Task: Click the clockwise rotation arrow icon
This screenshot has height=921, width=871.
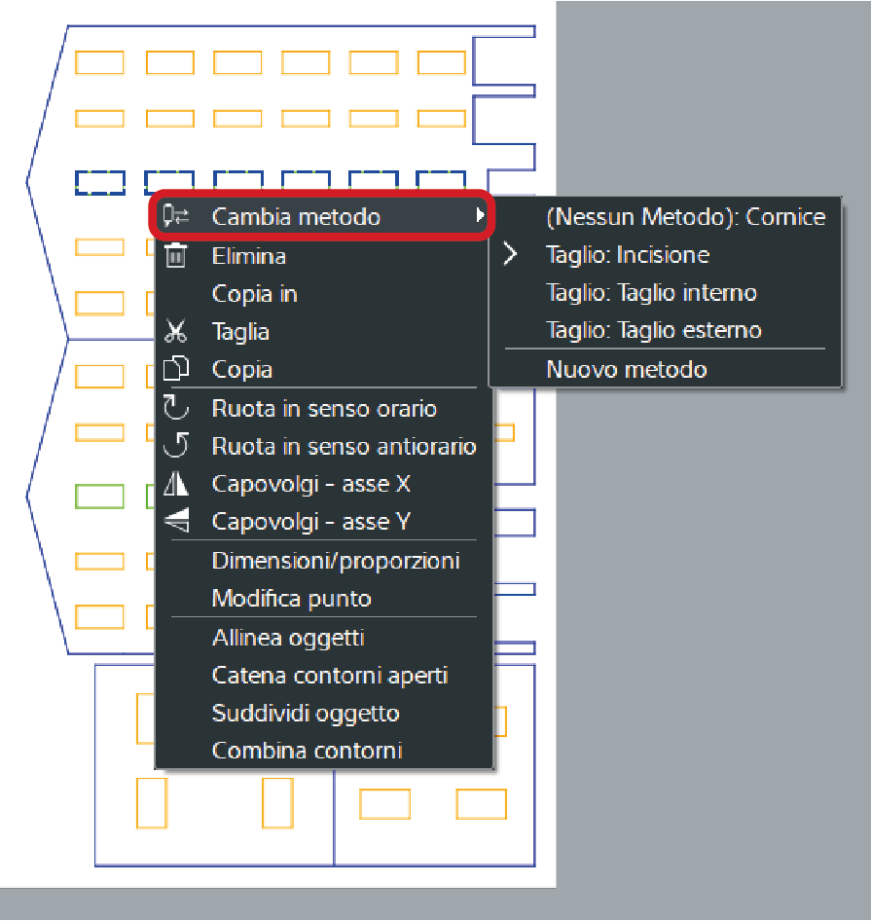Action: tap(175, 408)
